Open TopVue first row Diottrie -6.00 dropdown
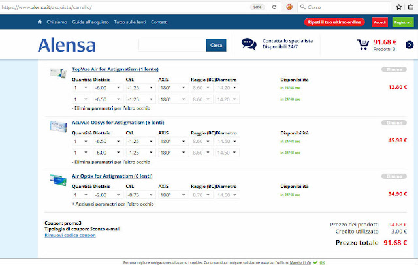Screen dimensions: 418x265 108,87
